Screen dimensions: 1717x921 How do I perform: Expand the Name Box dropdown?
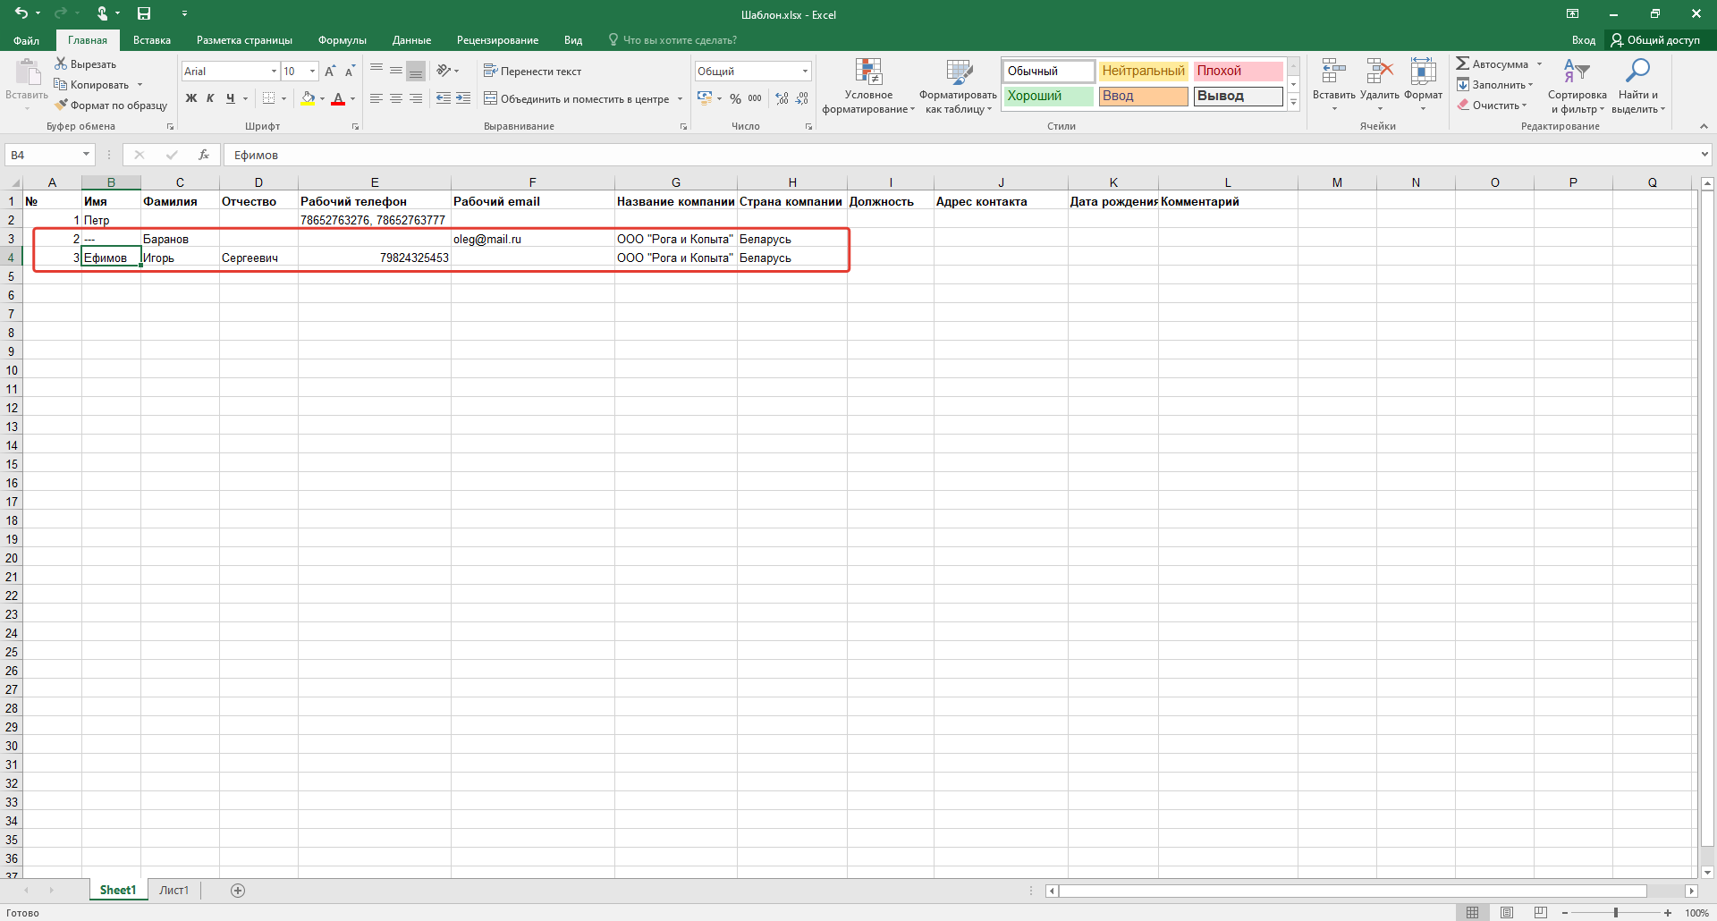(x=86, y=155)
